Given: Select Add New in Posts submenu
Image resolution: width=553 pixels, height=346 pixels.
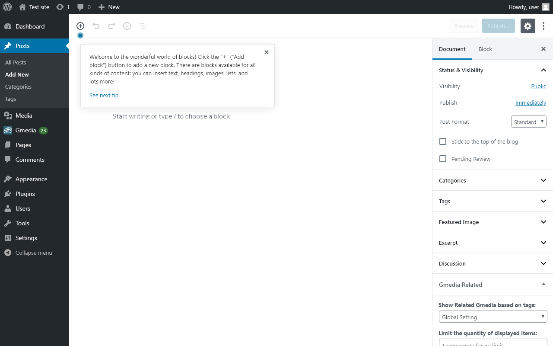Looking at the screenshot, I should 17,74.
